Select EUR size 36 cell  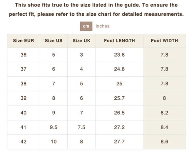[23, 55]
